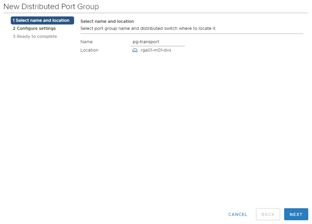Click the number 1 in the active step
Screen dimensions: 312x224
[14, 20]
